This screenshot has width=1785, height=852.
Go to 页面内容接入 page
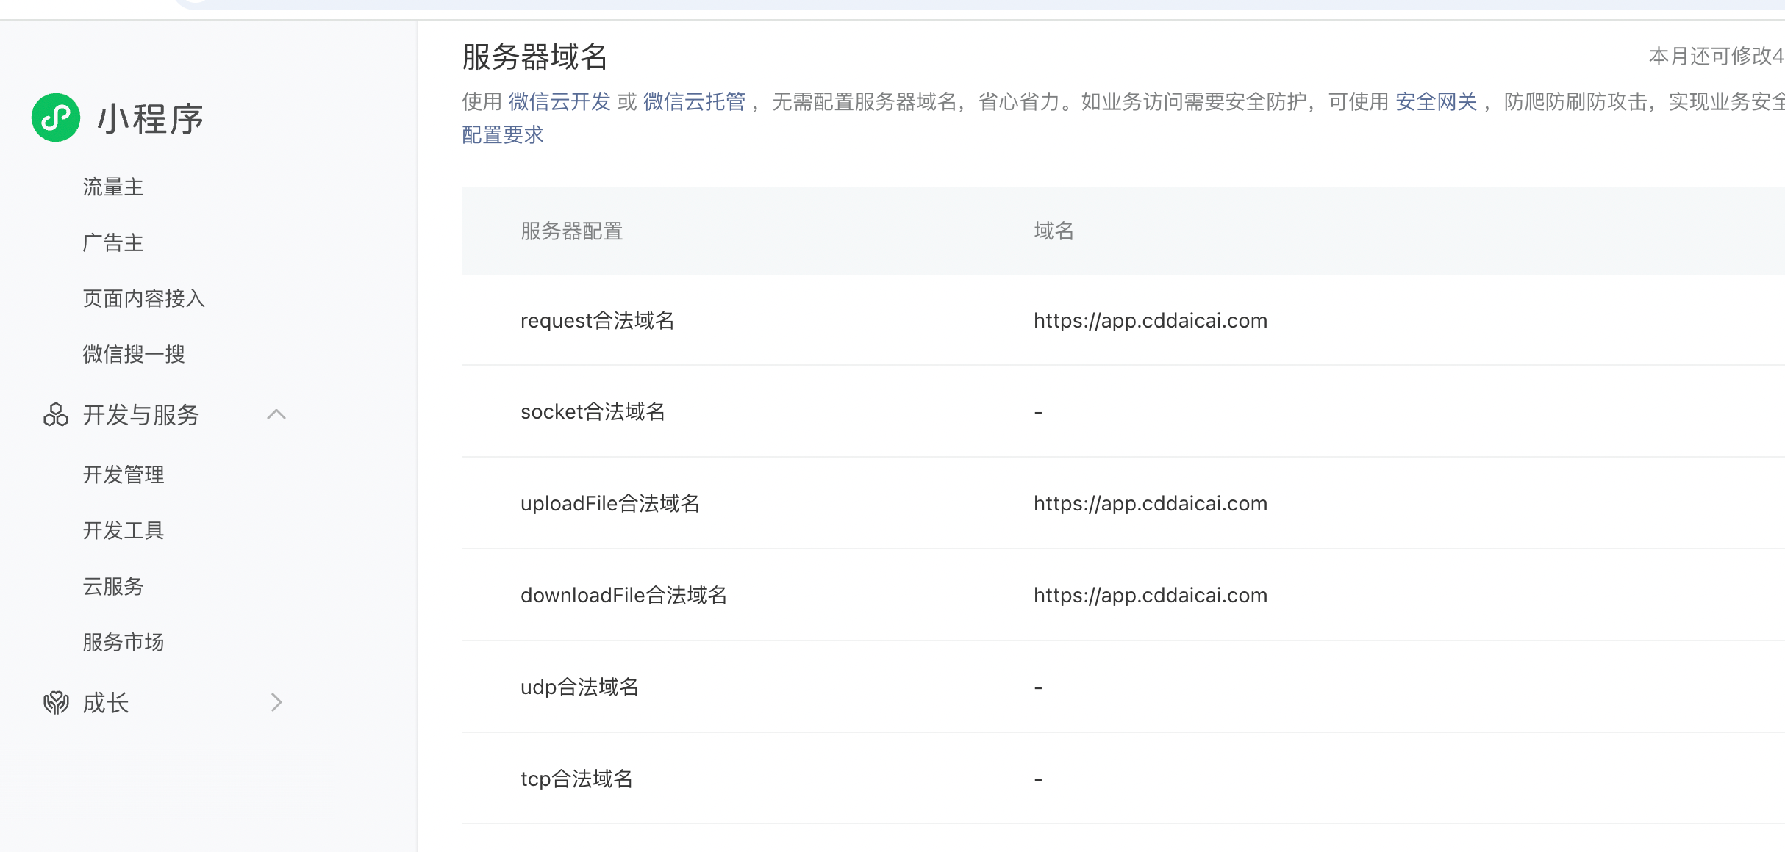pos(144,299)
